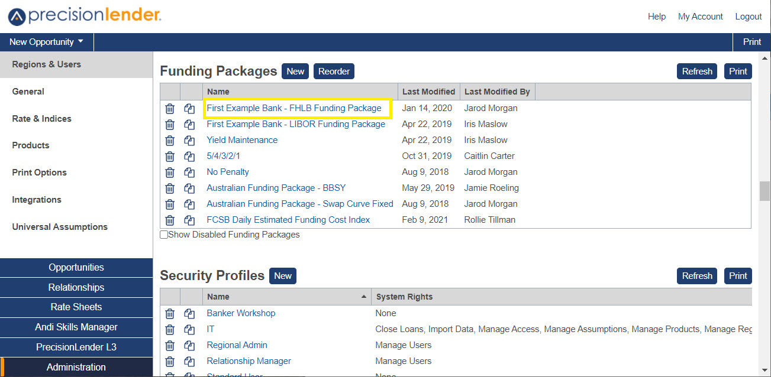Click the scrollbar up arrow

(765, 57)
